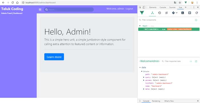Image resolution: width=200 pixels, height=103 pixels.
Task: Click the Admin Panel | Dashboard subtitle
Action: tap(12, 13)
